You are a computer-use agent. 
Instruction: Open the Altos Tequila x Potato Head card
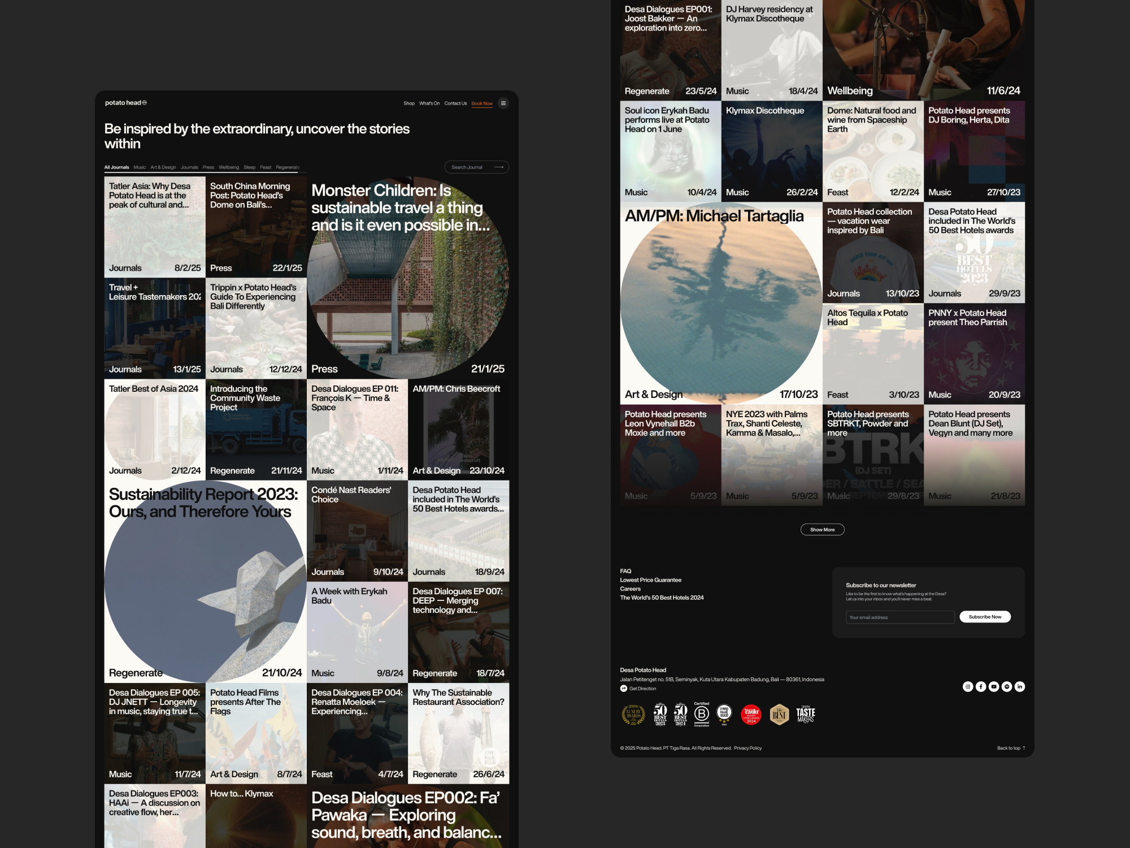pos(873,353)
